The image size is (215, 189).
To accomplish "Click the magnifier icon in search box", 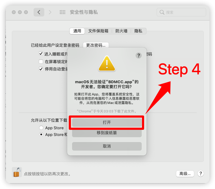I will pyautogui.click(x=162, y=12).
